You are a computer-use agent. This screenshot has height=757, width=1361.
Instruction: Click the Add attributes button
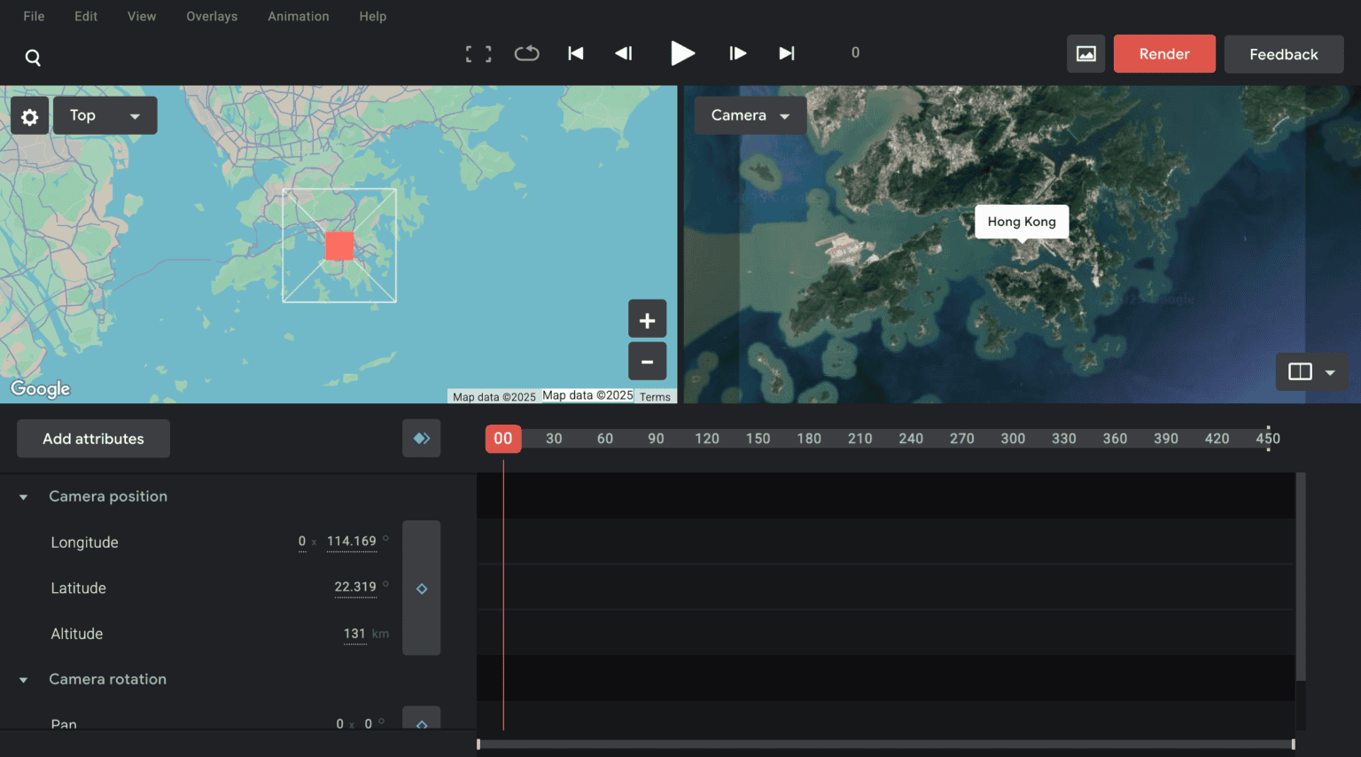[92, 438]
